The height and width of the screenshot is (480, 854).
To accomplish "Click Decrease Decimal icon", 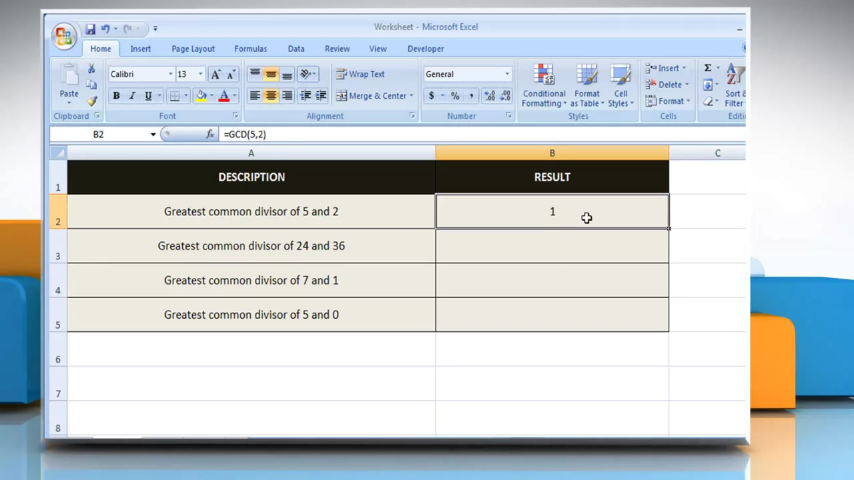I will (x=505, y=95).
